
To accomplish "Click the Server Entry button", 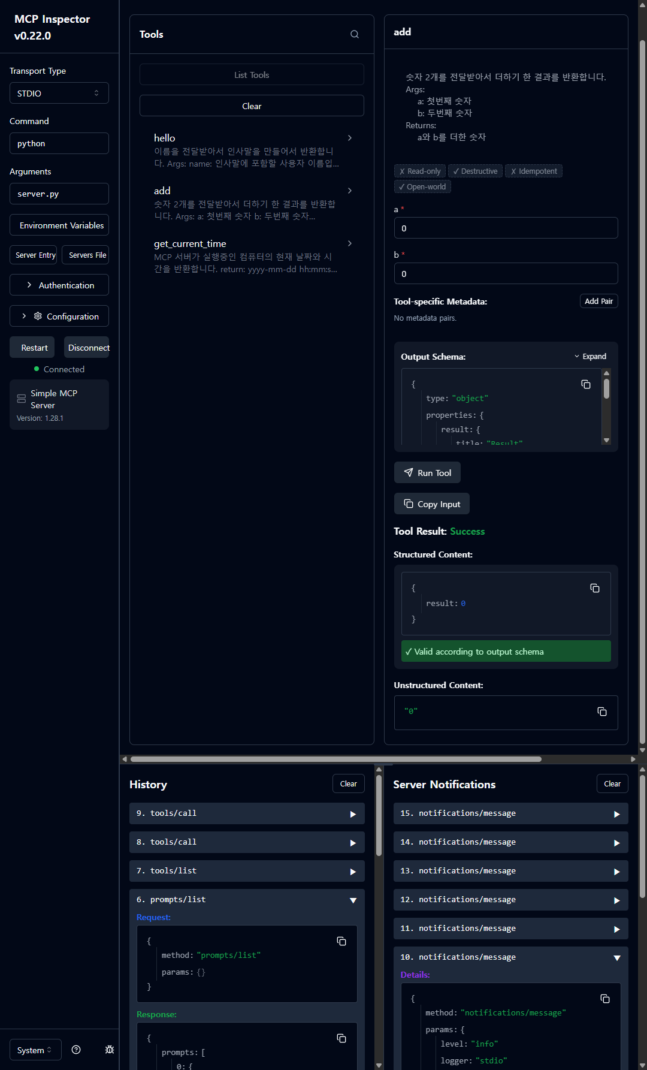I will click(x=34, y=255).
